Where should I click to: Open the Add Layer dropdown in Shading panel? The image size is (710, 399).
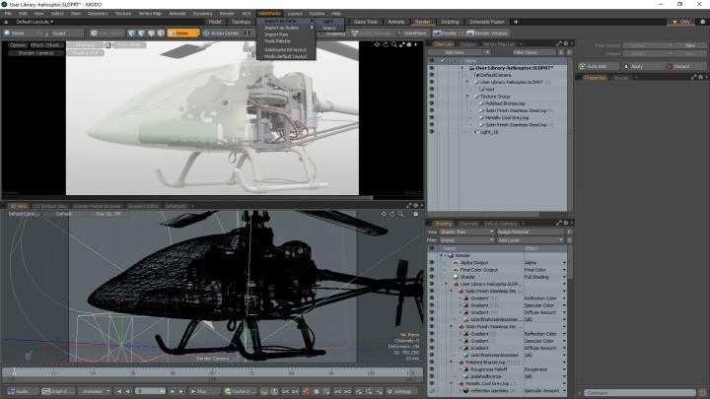[x=530, y=240]
